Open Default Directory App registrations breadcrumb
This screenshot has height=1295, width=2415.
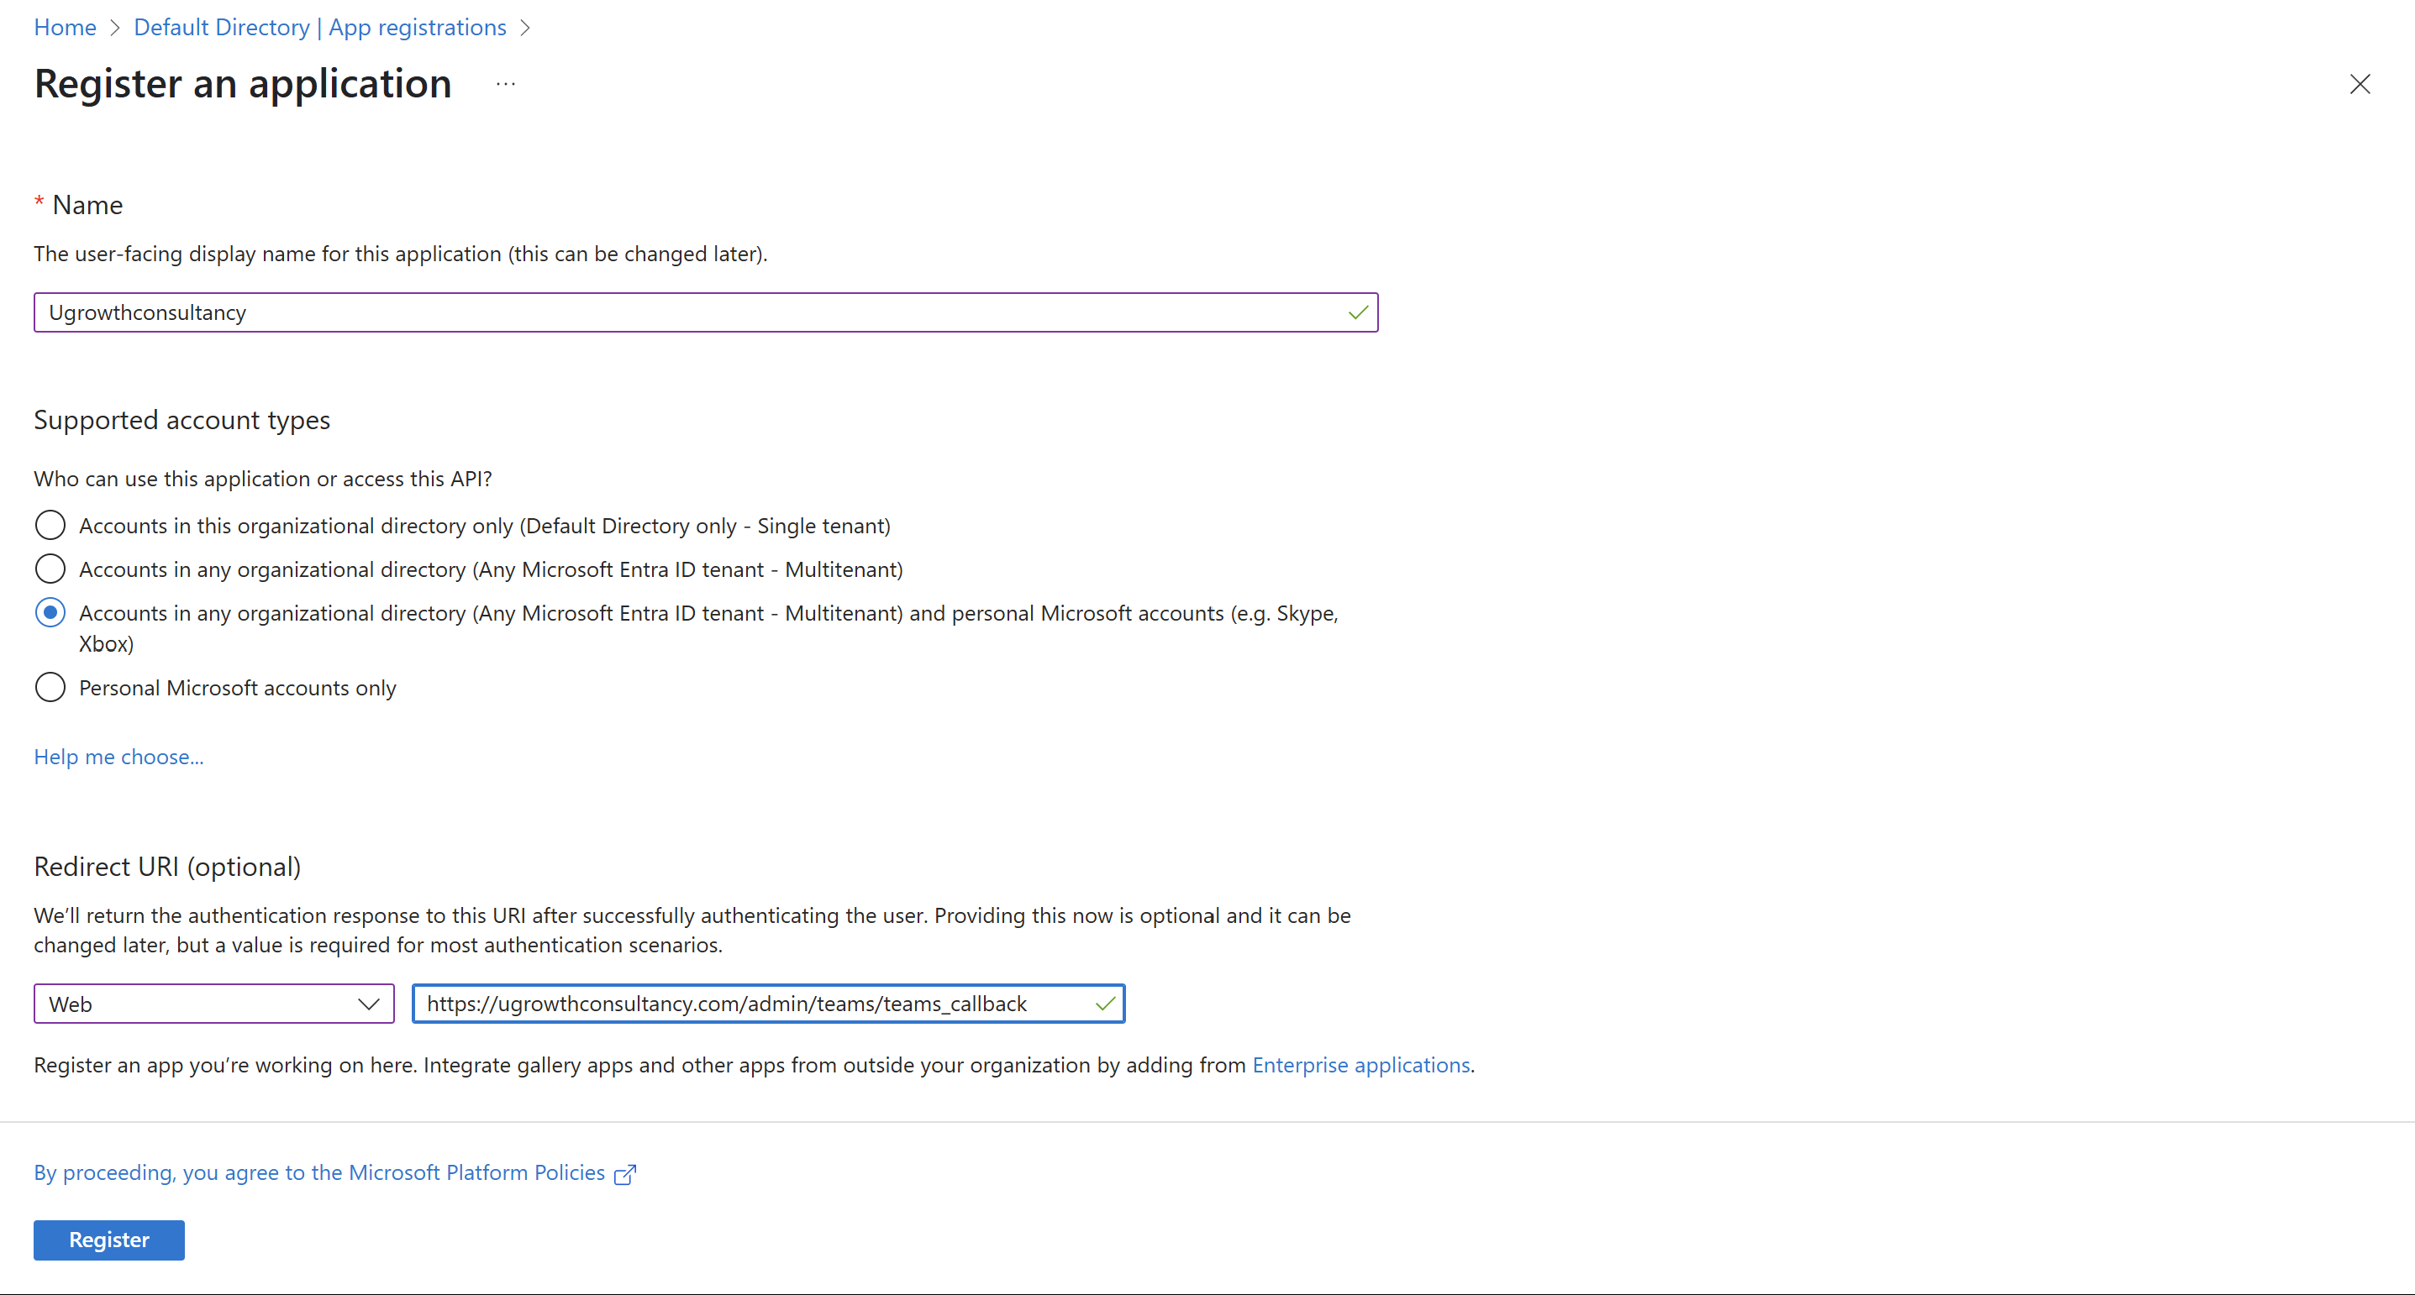(319, 27)
